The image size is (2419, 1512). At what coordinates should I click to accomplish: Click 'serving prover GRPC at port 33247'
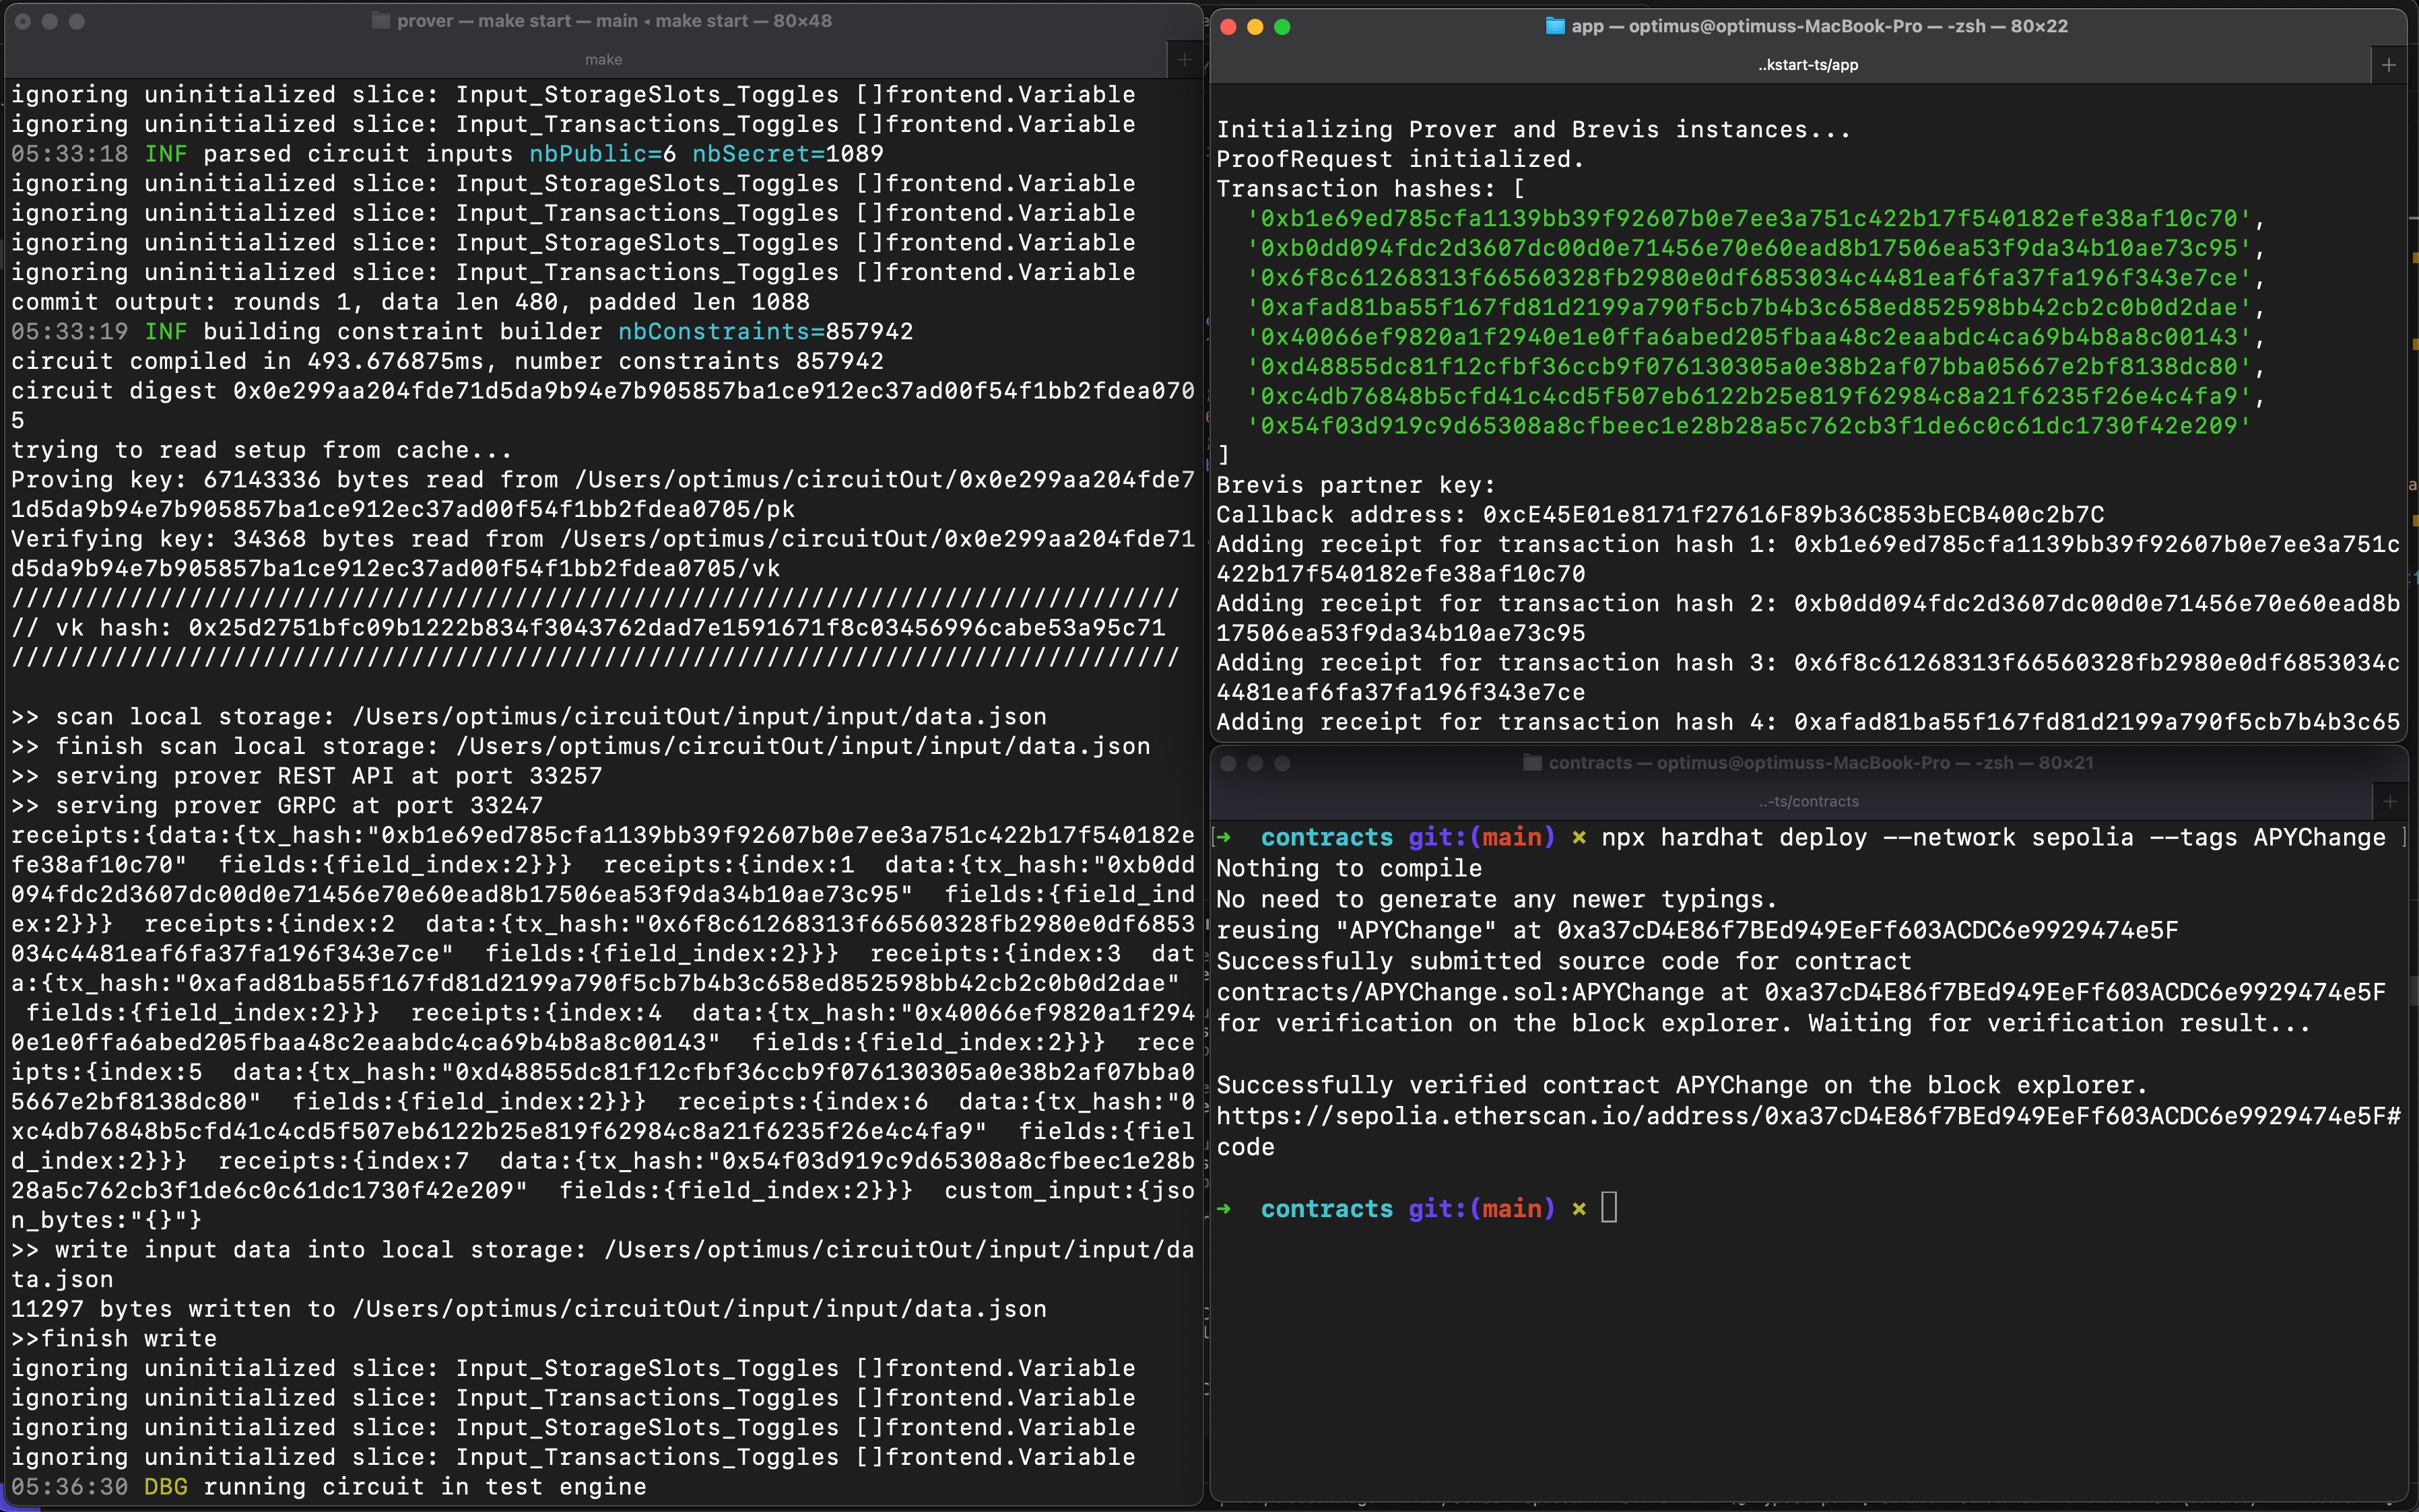(277, 806)
